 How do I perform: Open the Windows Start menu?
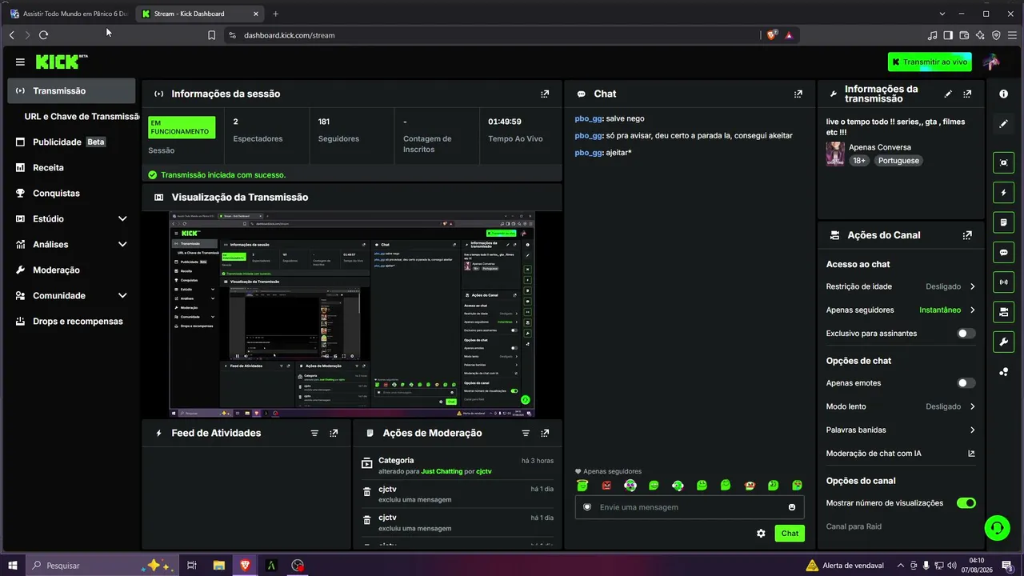tap(13, 566)
